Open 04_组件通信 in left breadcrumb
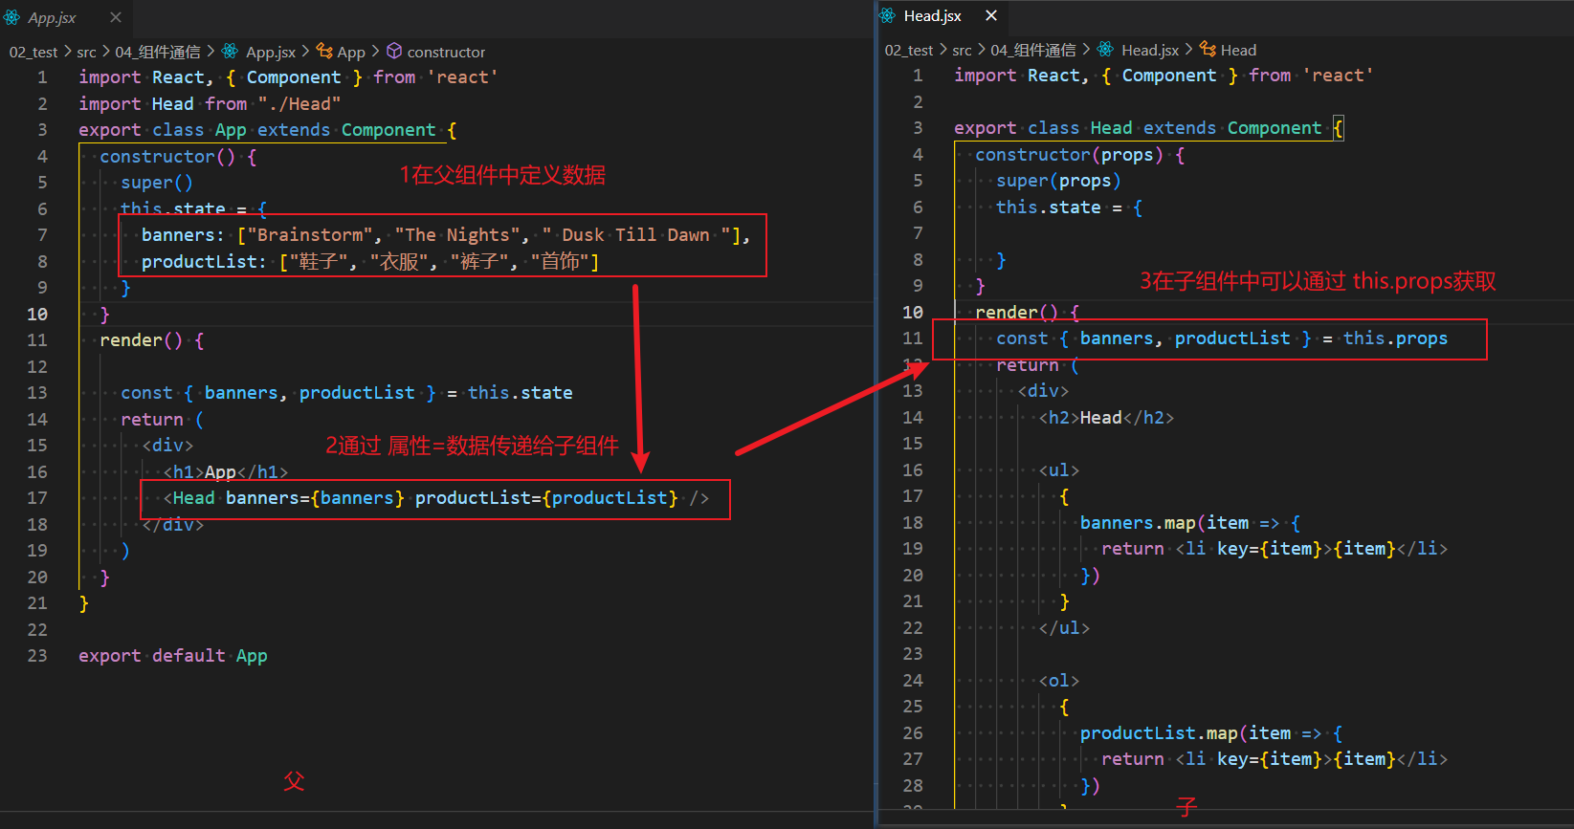The image size is (1574, 829). tap(158, 52)
